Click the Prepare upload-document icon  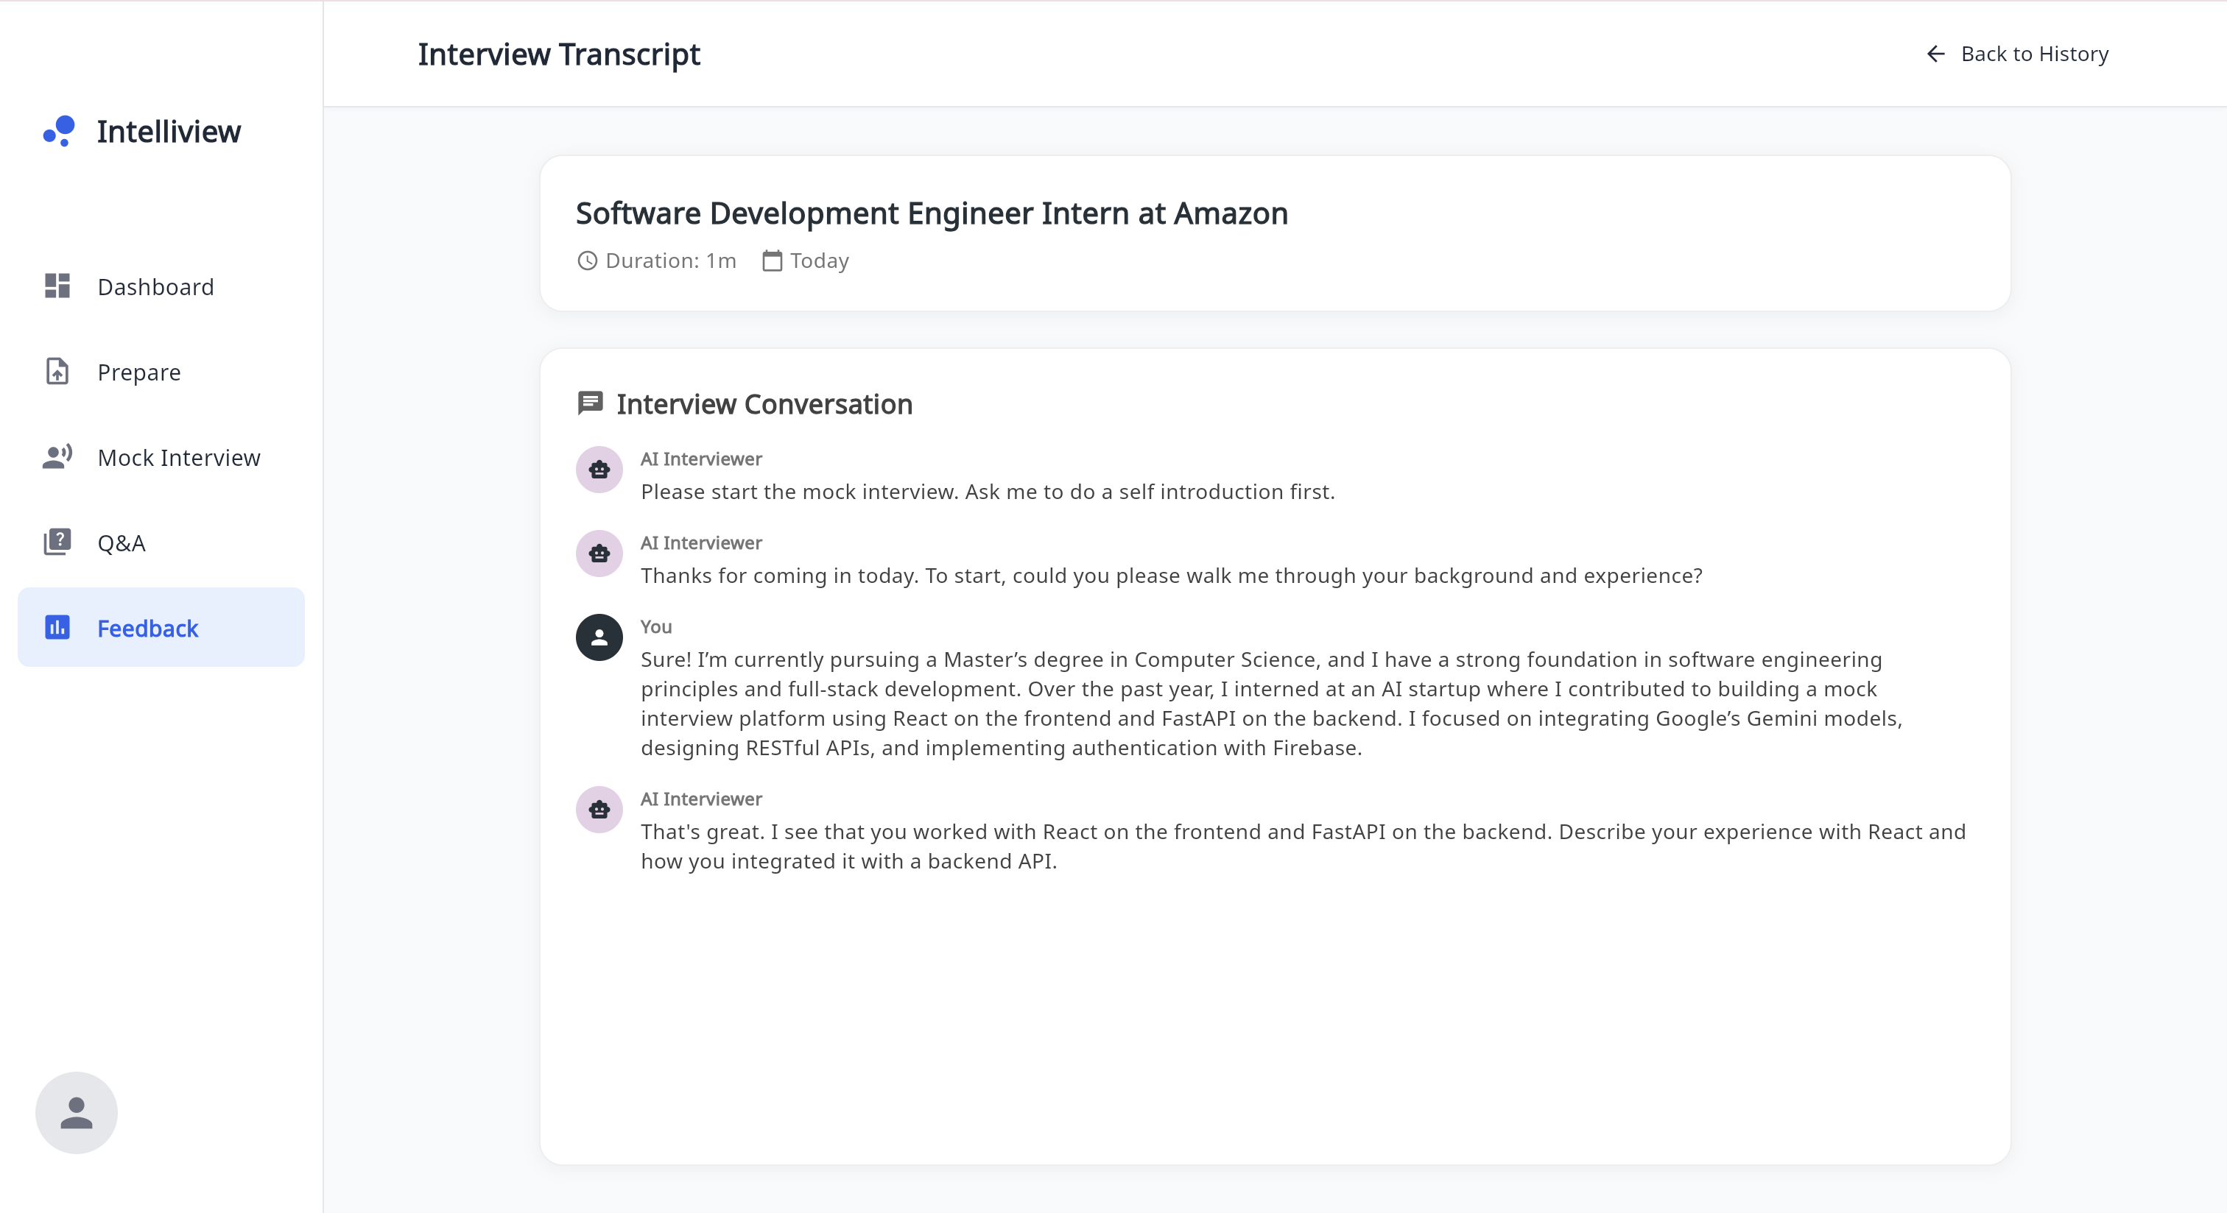tap(57, 372)
